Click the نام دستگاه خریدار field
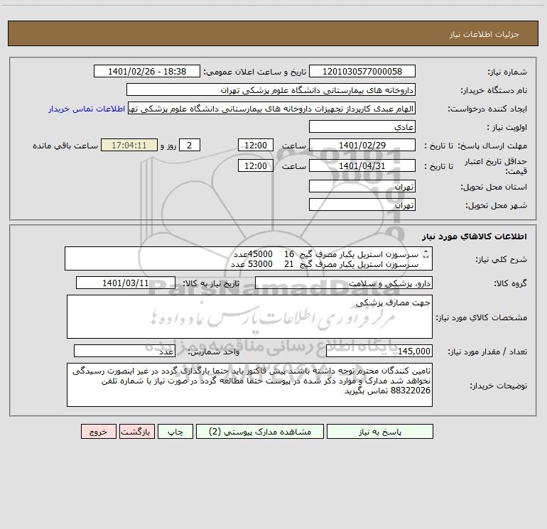The width and height of the screenshot is (547, 529). [271, 90]
